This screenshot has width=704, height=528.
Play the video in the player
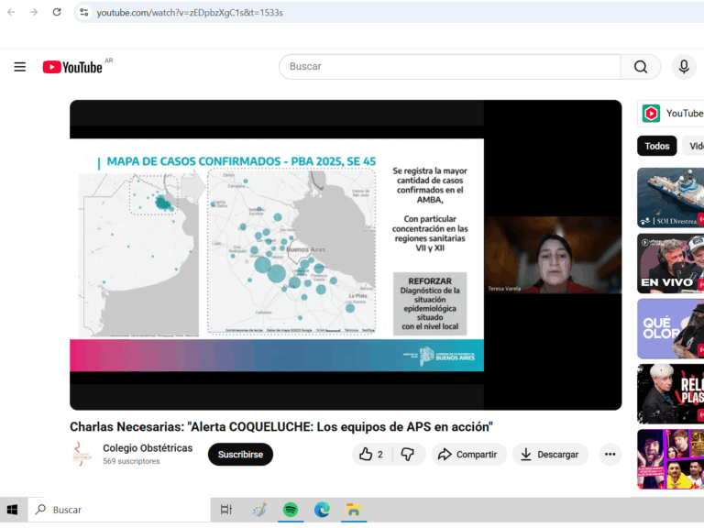(346, 255)
